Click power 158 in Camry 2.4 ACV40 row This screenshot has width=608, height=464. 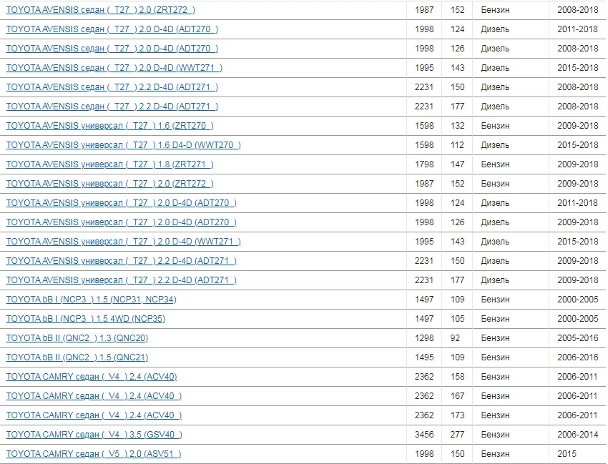point(458,376)
